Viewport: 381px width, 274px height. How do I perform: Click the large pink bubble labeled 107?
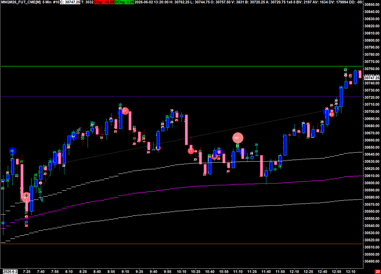coord(238,138)
